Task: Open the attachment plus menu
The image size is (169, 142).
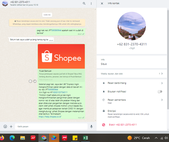Action: 11,126
